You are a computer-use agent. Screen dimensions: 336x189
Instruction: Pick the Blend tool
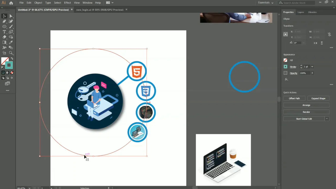pos(11,48)
